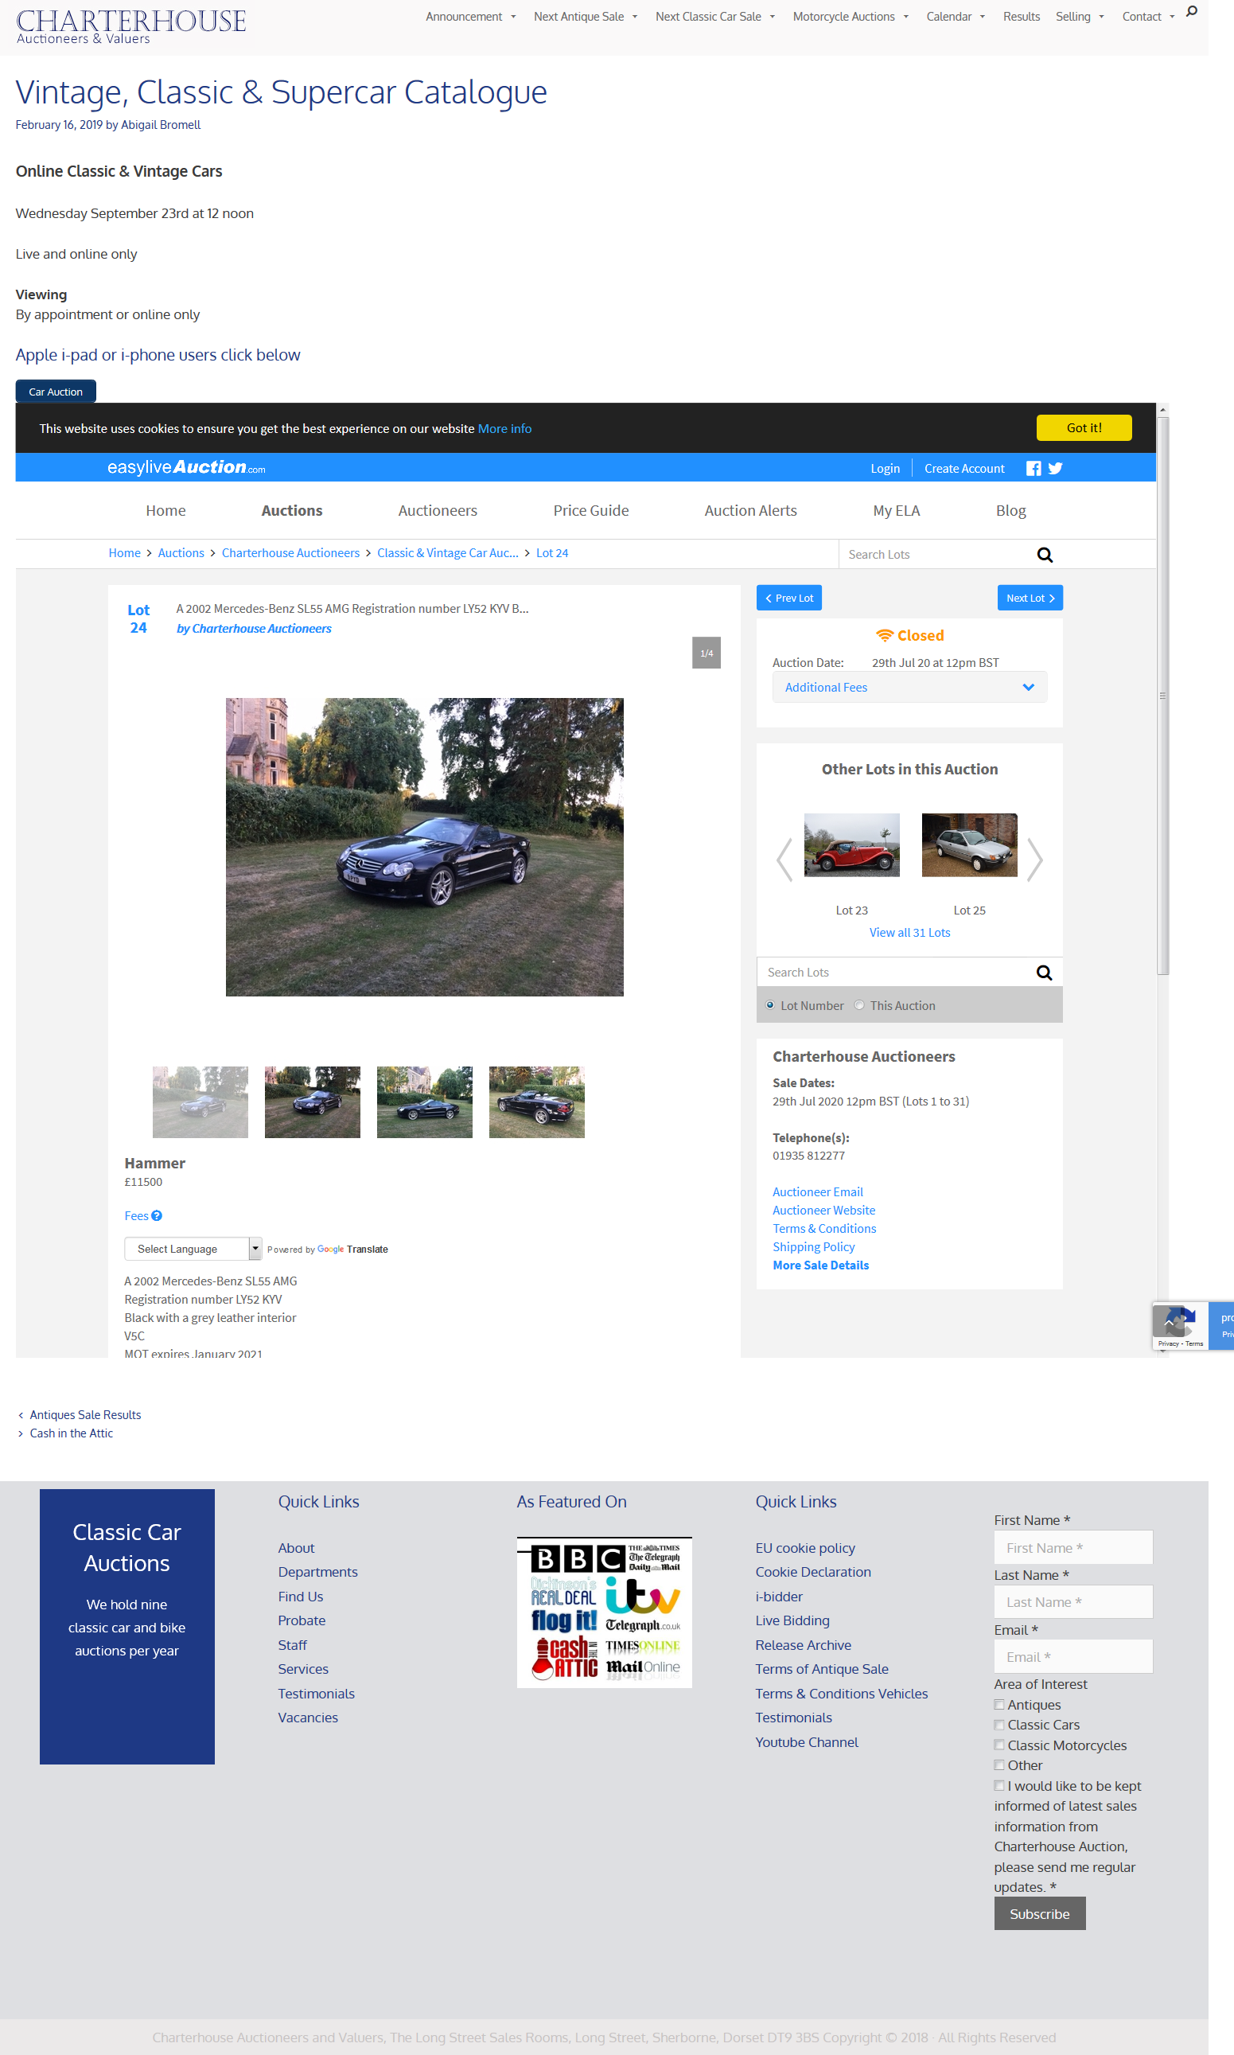The width and height of the screenshot is (1234, 2055).
Task: Click the Charterhouse logo
Action: pyautogui.click(x=130, y=25)
